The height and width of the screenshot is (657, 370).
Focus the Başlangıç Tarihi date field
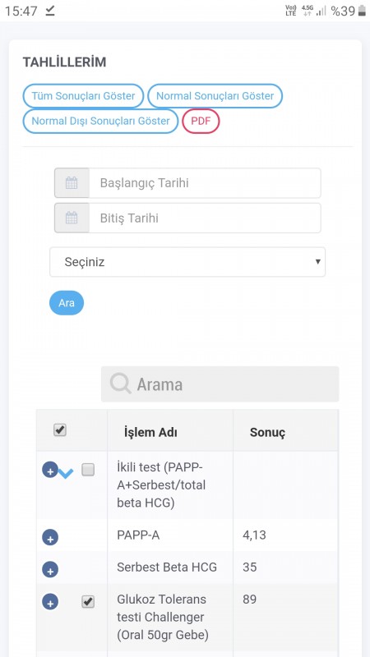point(205,183)
